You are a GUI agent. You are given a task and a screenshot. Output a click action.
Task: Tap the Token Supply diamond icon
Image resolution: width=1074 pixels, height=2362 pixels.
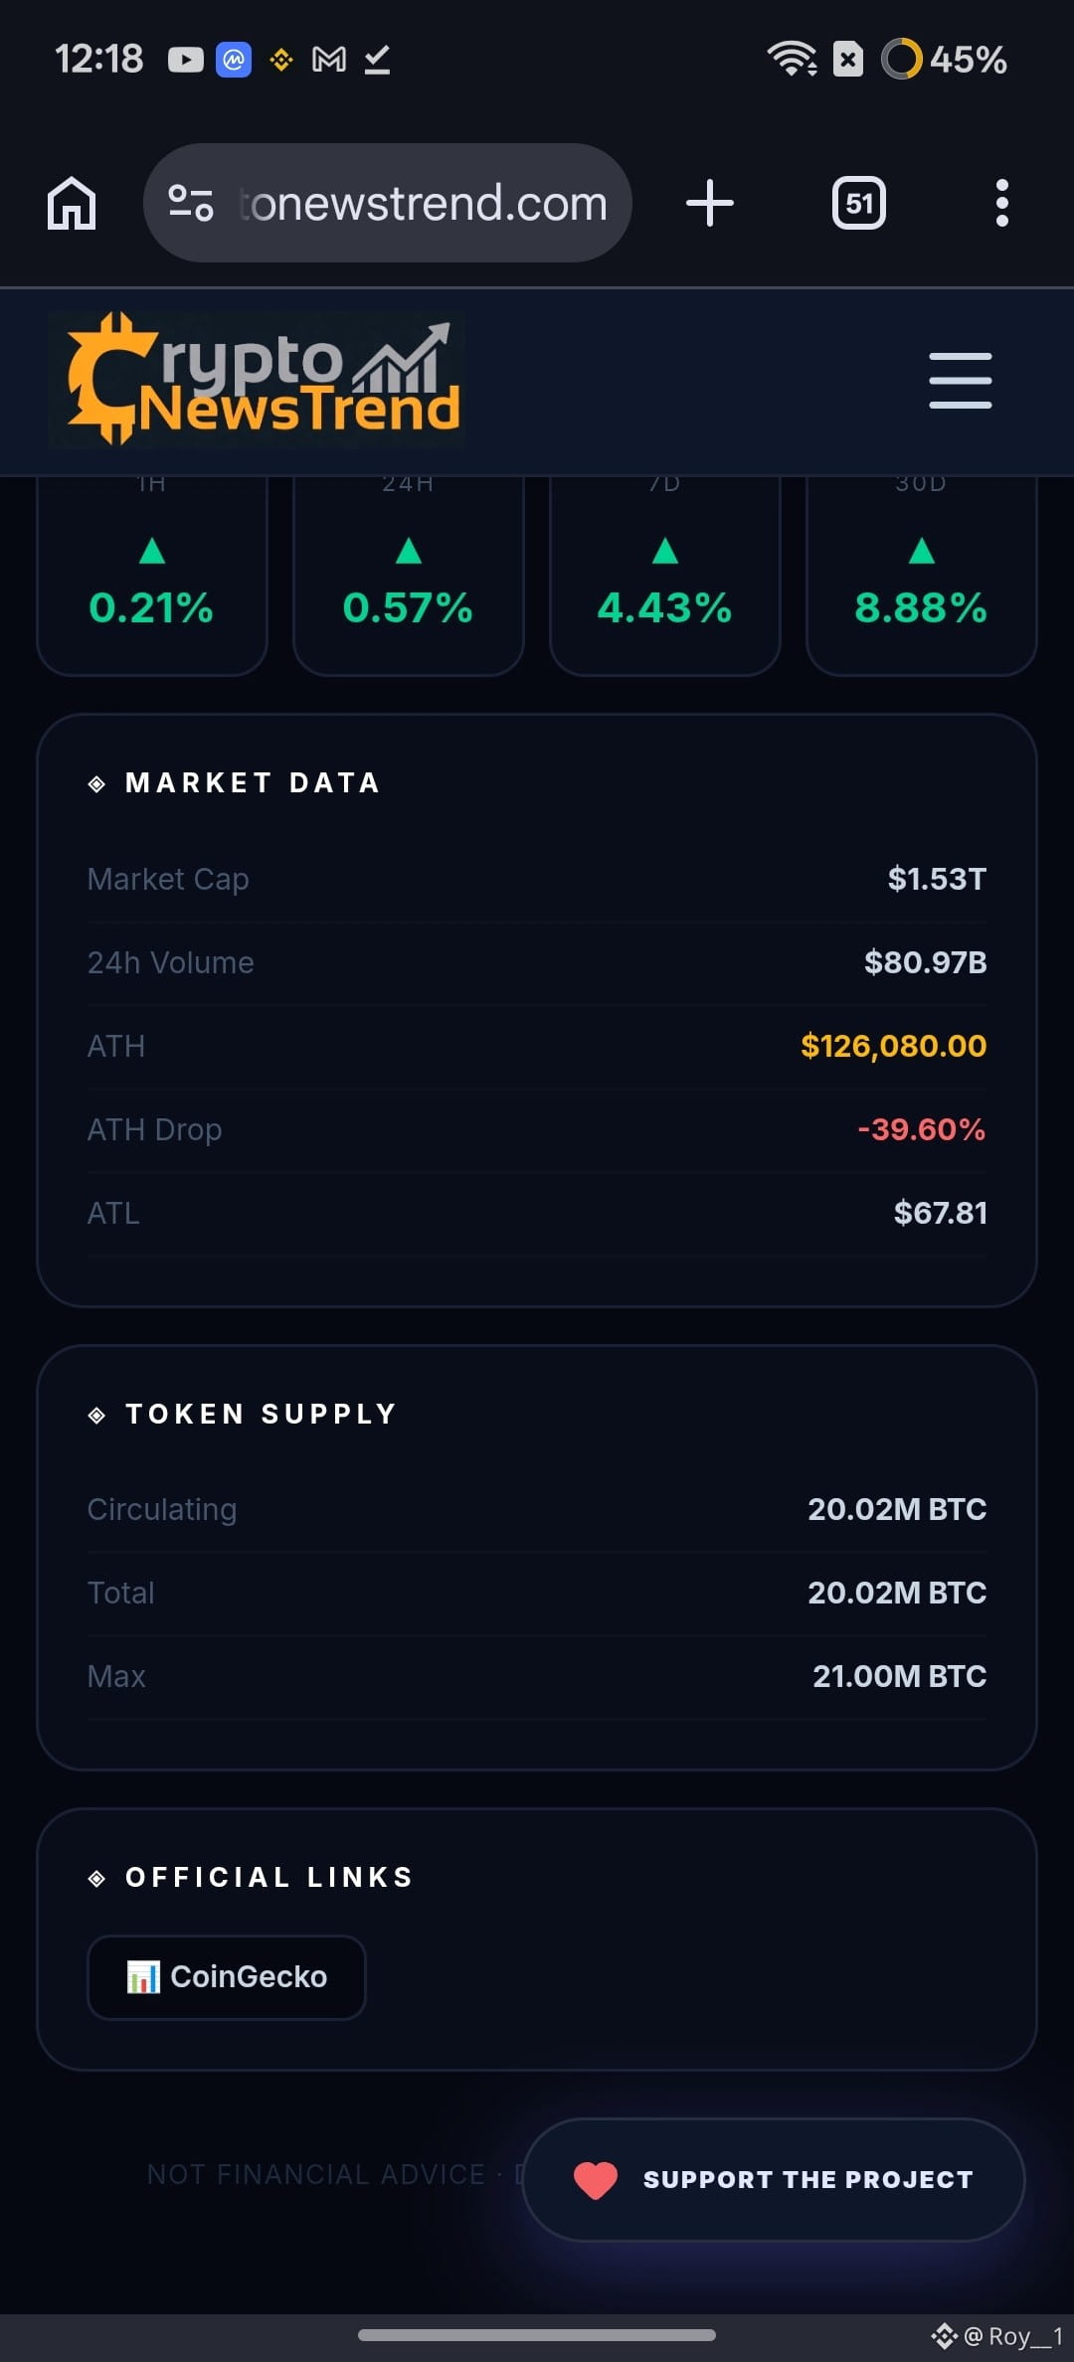coord(96,1415)
